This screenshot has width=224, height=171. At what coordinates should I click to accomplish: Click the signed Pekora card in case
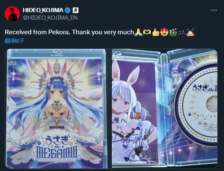[135, 111]
